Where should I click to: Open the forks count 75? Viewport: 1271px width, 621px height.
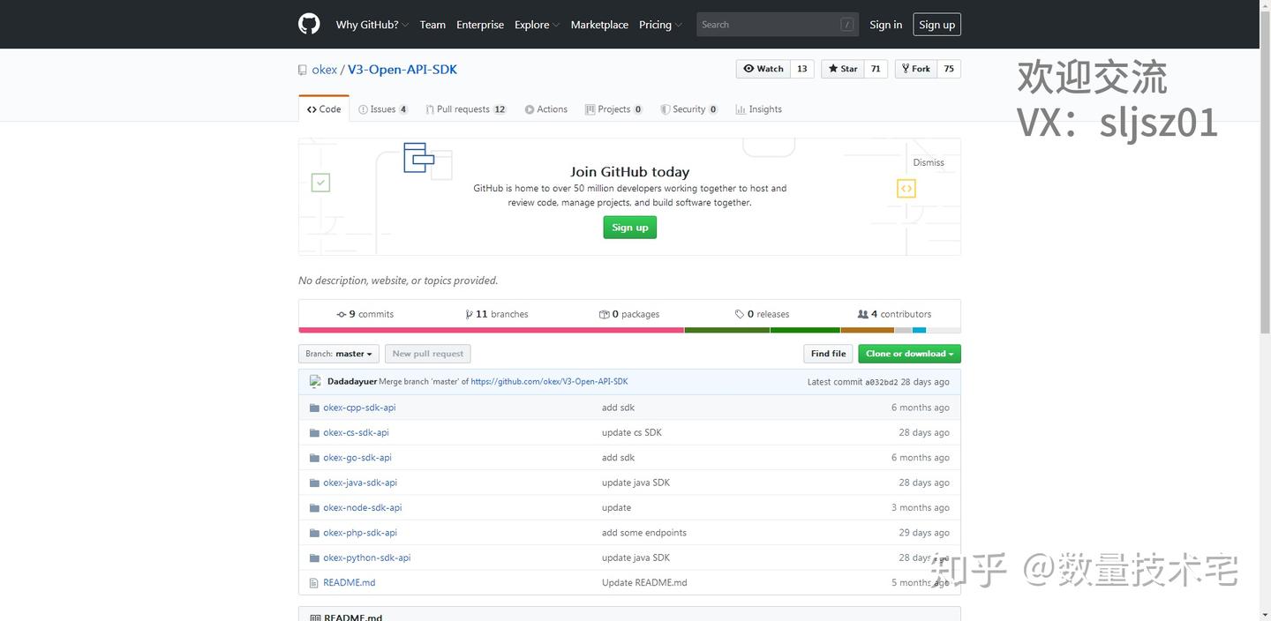949,69
